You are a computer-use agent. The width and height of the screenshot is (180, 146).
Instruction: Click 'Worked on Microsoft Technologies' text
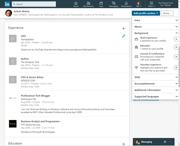click(38, 132)
